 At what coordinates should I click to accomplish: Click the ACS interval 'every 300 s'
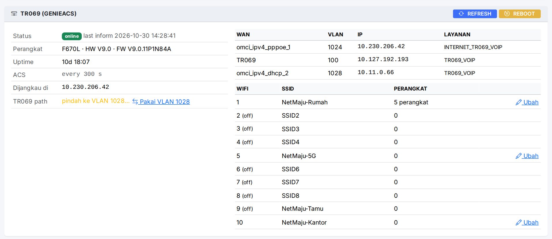click(82, 74)
